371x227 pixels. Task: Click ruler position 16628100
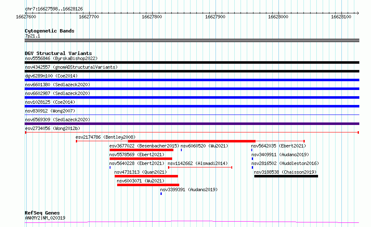tap(341, 17)
